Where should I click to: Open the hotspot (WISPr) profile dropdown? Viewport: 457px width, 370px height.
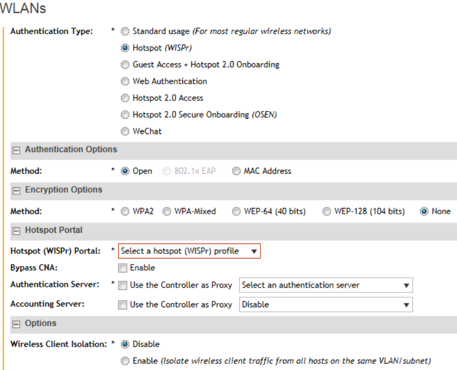click(x=189, y=251)
